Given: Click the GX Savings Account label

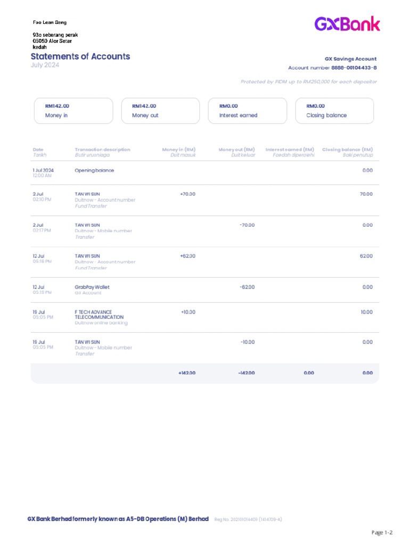Looking at the screenshot, I should [350, 59].
